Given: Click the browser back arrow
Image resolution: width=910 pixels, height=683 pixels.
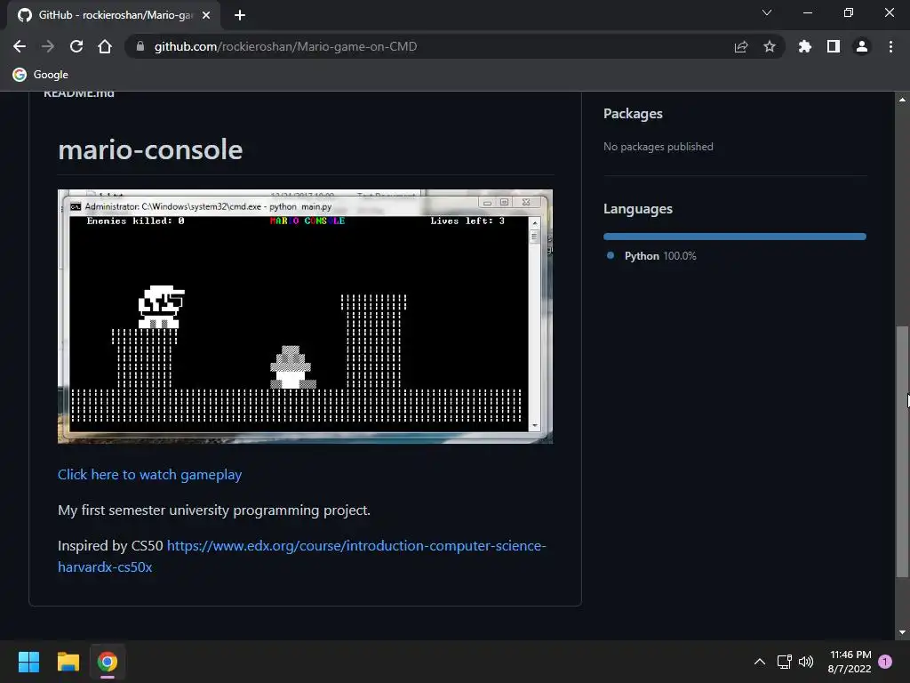Looking at the screenshot, I should click(x=20, y=46).
